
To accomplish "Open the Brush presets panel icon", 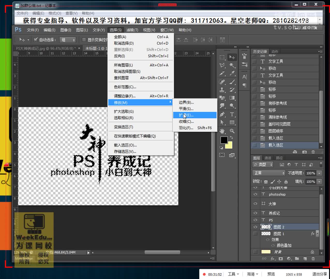I will coord(244,64).
